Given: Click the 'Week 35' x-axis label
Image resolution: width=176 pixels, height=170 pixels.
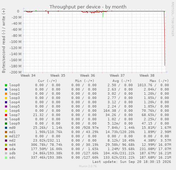Looking at the screenshot, I should tap(58, 76).
